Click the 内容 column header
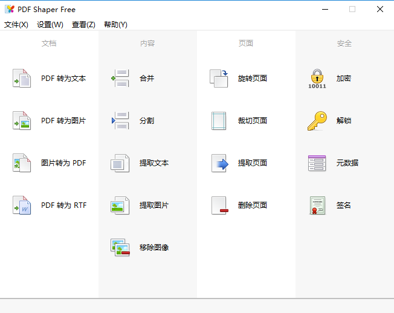This screenshot has width=394, height=313. [147, 44]
